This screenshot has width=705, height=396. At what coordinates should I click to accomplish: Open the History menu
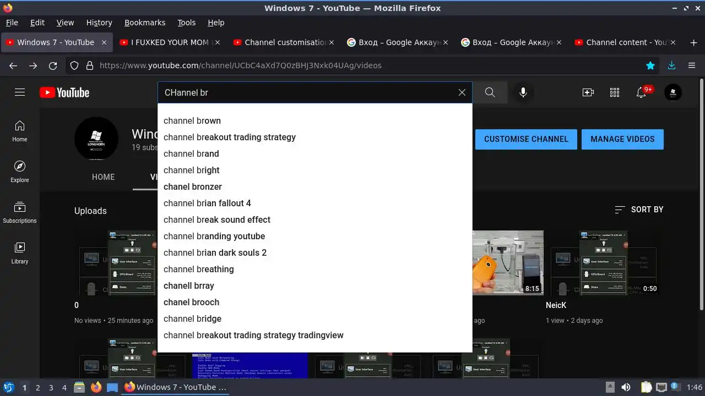click(99, 23)
